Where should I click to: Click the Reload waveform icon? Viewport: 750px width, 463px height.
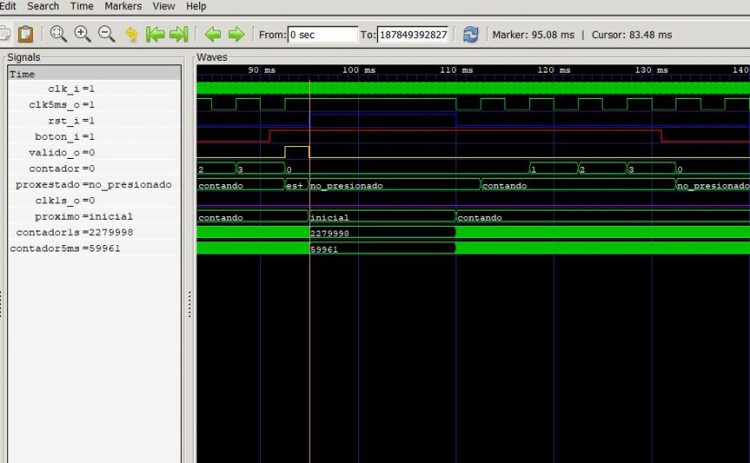point(471,34)
